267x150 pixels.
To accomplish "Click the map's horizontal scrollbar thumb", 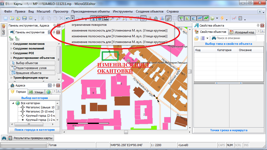I will coord(126,132).
